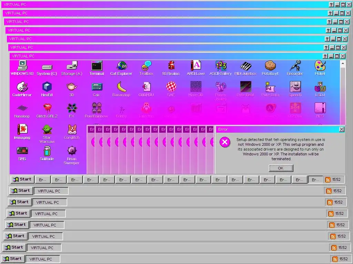The image size is (353, 264).
Task: Open the Puke Data icon
Action: 270,89
